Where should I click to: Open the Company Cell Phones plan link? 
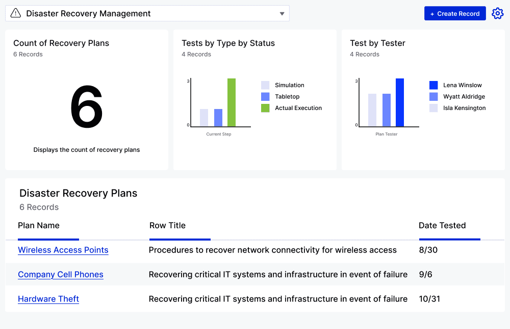(x=61, y=275)
